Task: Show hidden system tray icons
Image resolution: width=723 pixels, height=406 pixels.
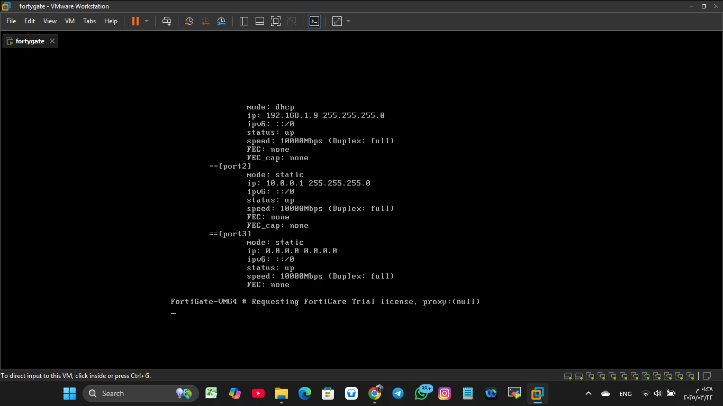Action: pyautogui.click(x=589, y=393)
